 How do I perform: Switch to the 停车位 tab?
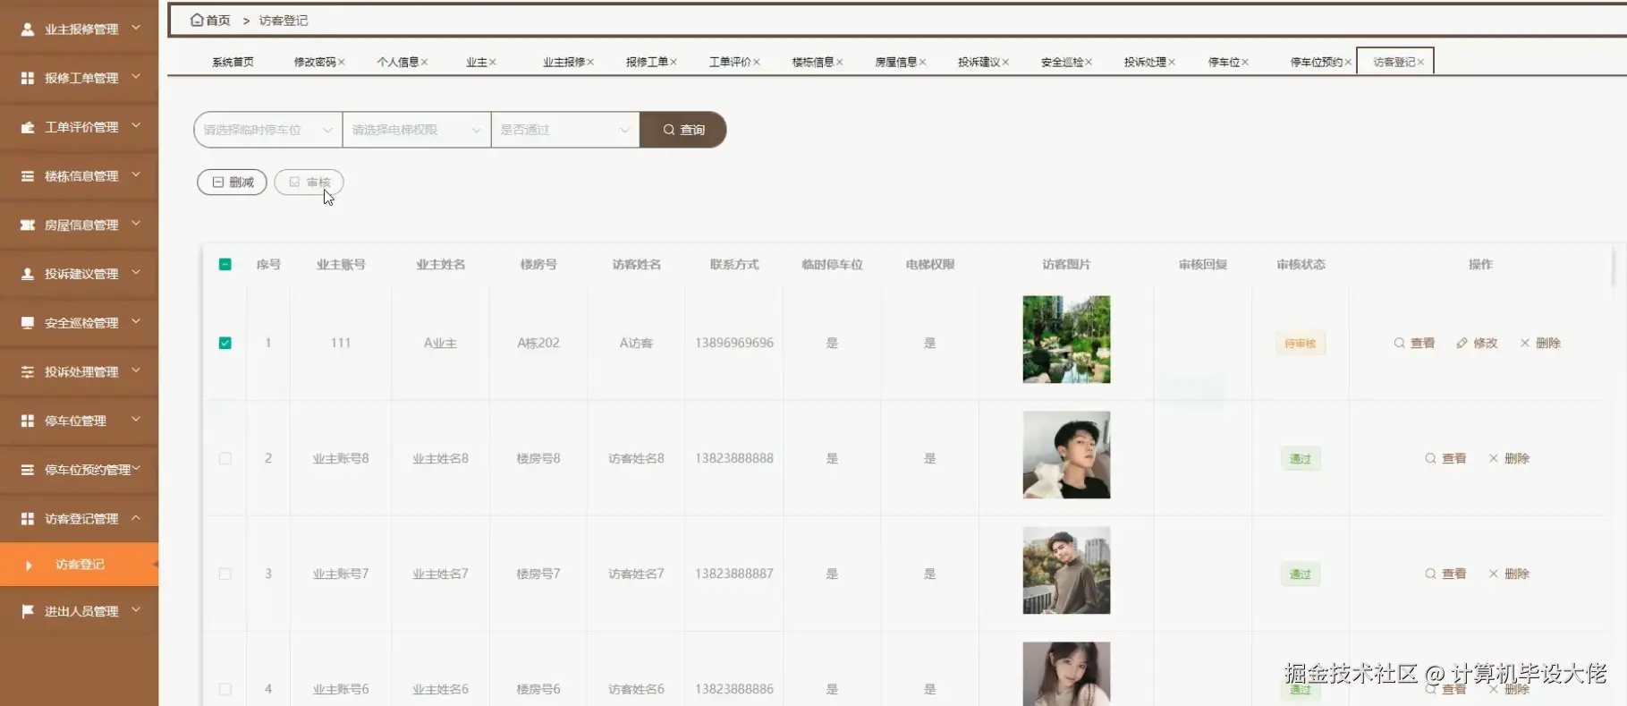point(1224,62)
